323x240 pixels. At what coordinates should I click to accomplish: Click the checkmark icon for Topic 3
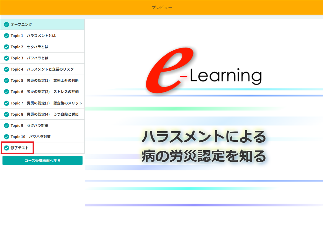[7, 58]
